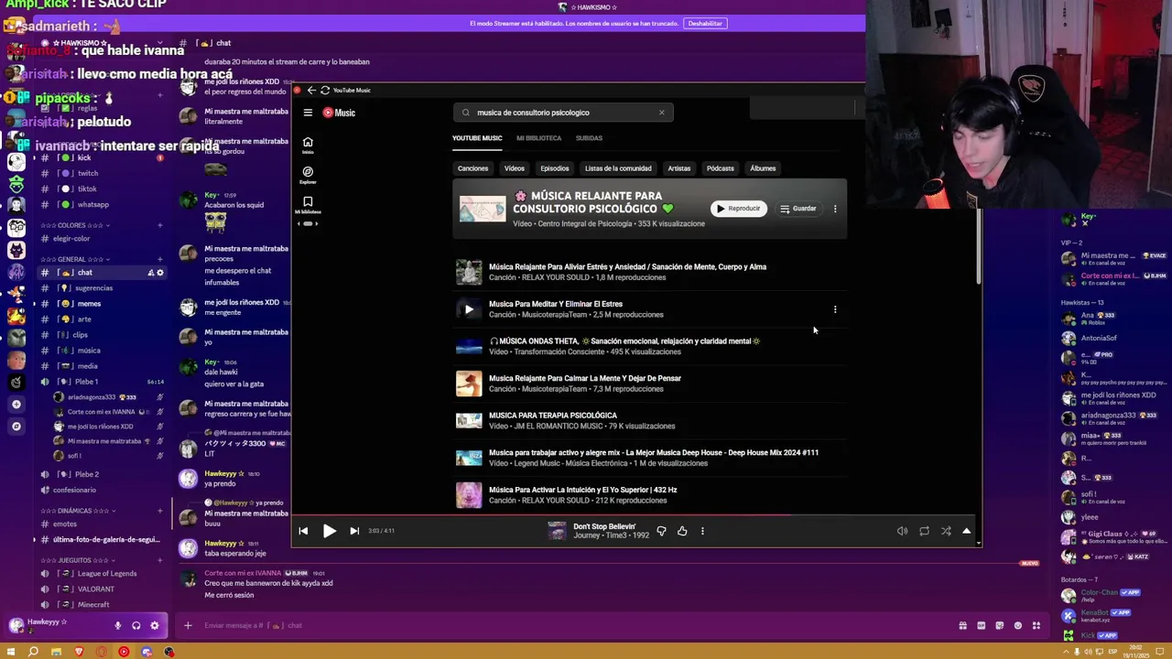The height and width of the screenshot is (659, 1172).
Task: Collapse the JUEGUITOS category in Discord
Action: [77, 560]
